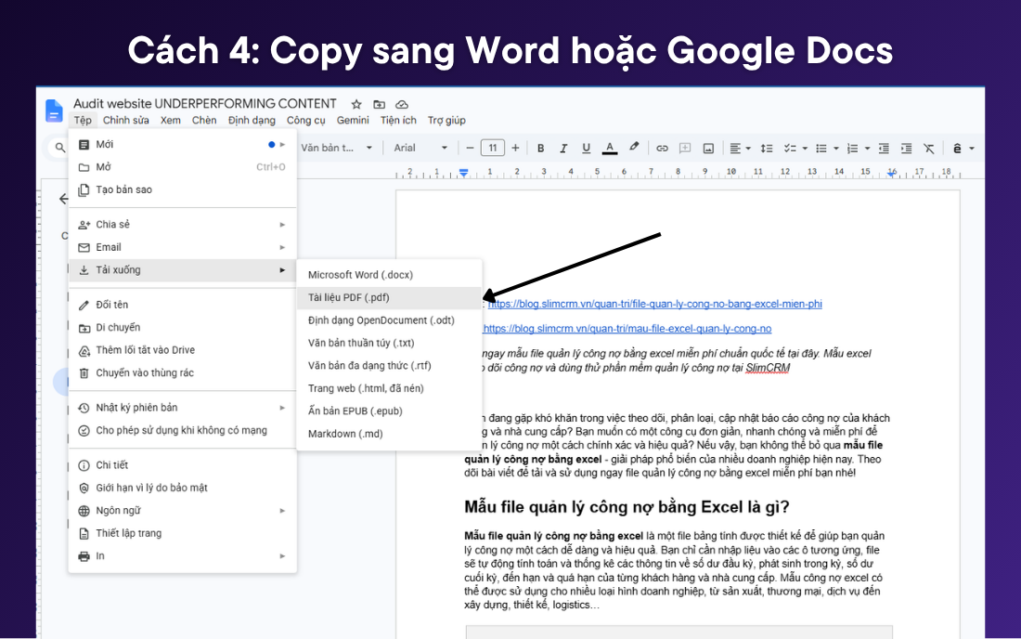The width and height of the screenshot is (1021, 639).
Task: Expand the Chia sẻ submenu
Action: pos(182,224)
